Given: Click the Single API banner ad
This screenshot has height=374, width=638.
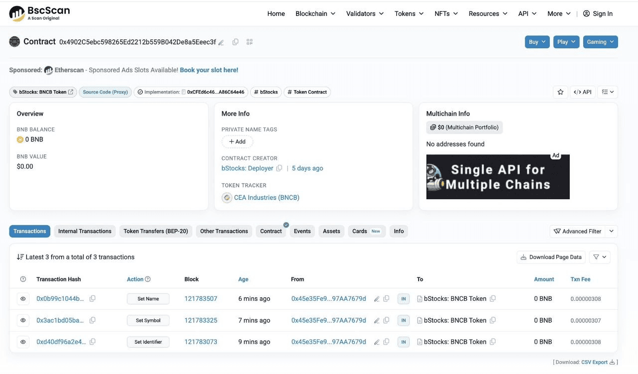Looking at the screenshot, I should coord(498,177).
